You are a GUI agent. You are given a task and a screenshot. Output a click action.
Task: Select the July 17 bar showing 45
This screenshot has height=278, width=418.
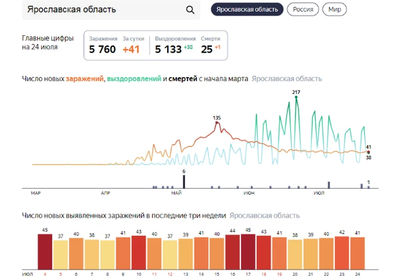pos(248,252)
